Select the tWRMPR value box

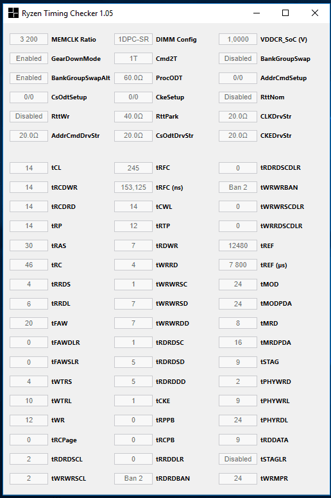pos(238,478)
